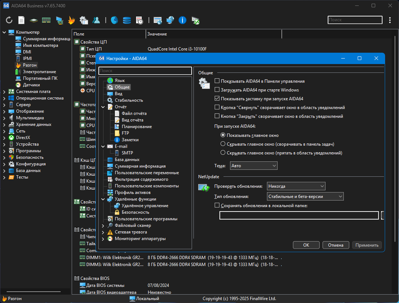Viewport: 399px width, 303px height.
Task: Click the Применить button
Action: click(367, 245)
